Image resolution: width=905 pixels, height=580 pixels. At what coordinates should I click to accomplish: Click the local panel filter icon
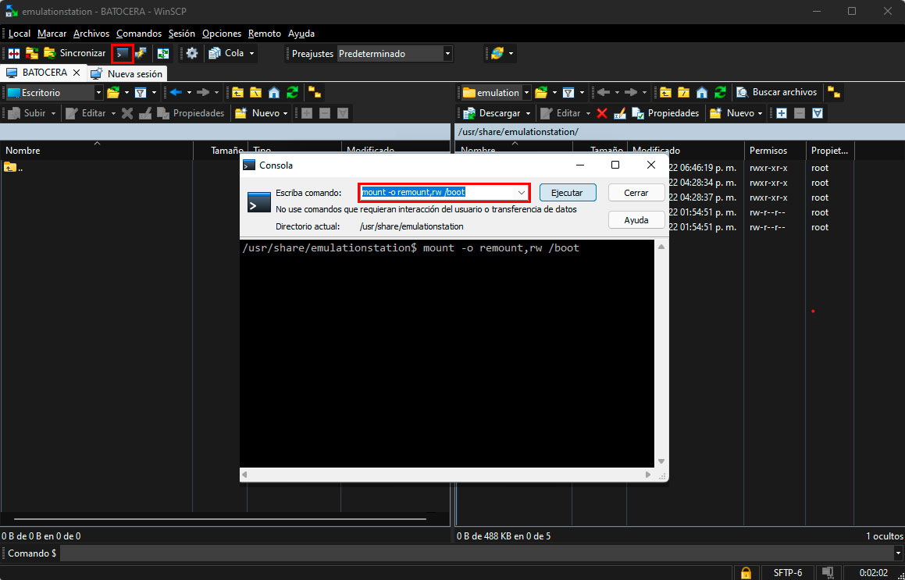141,92
